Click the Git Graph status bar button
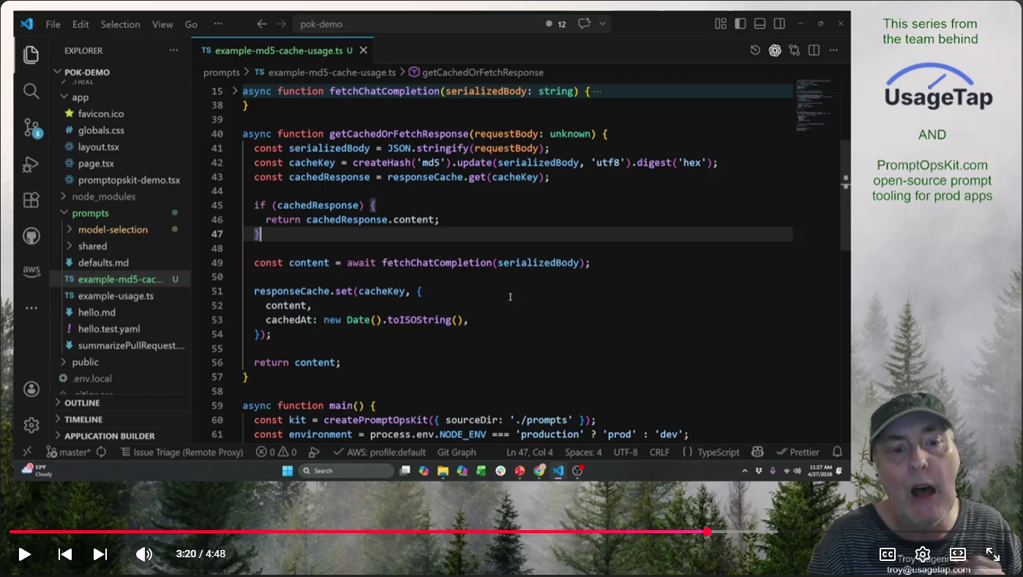1023x577 pixels. 457,452
